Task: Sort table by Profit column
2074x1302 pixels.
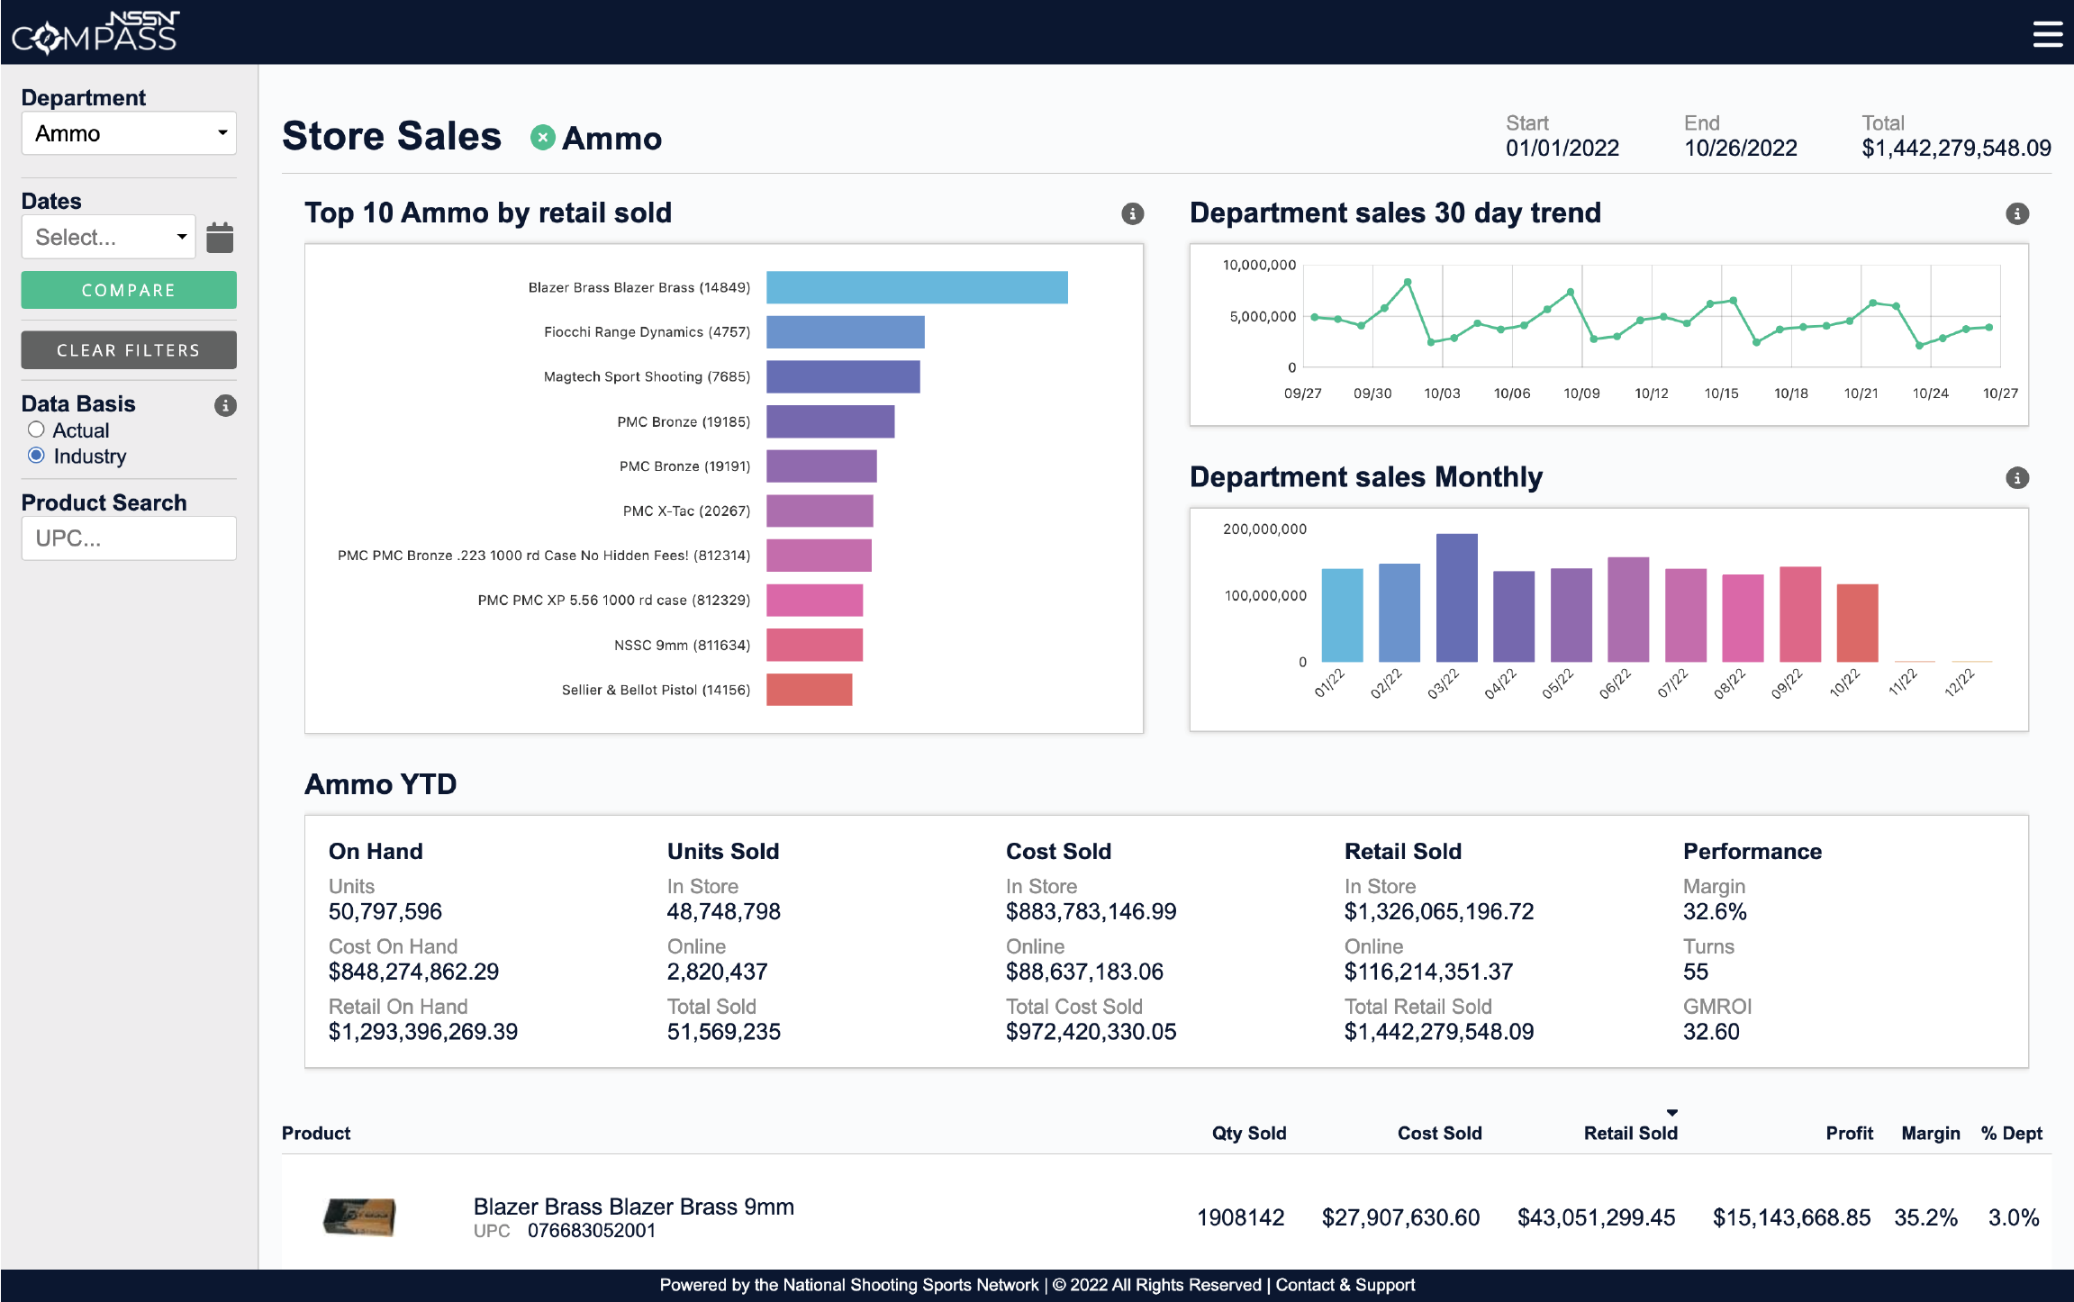Action: point(1849,1133)
